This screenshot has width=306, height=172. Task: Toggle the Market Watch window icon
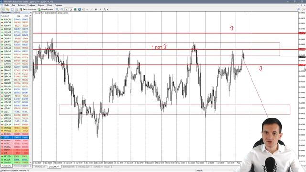click(x=12, y=9)
